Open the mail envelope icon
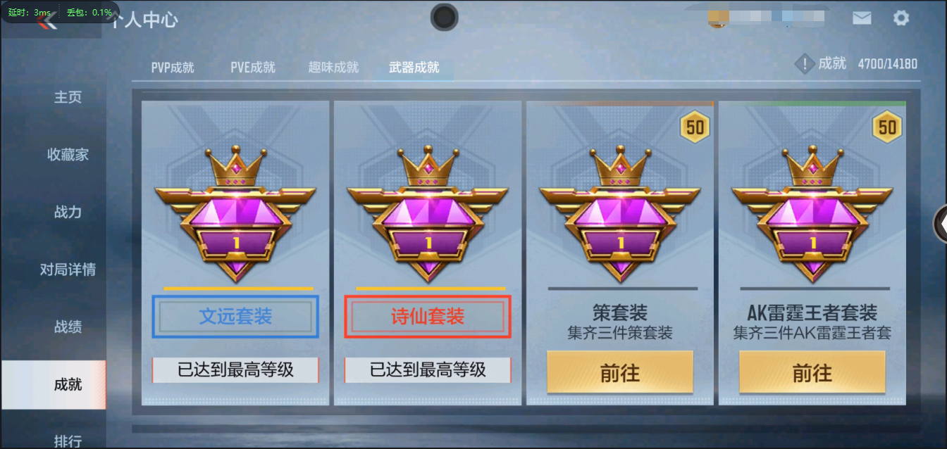Image resolution: width=947 pixels, height=449 pixels. click(862, 18)
